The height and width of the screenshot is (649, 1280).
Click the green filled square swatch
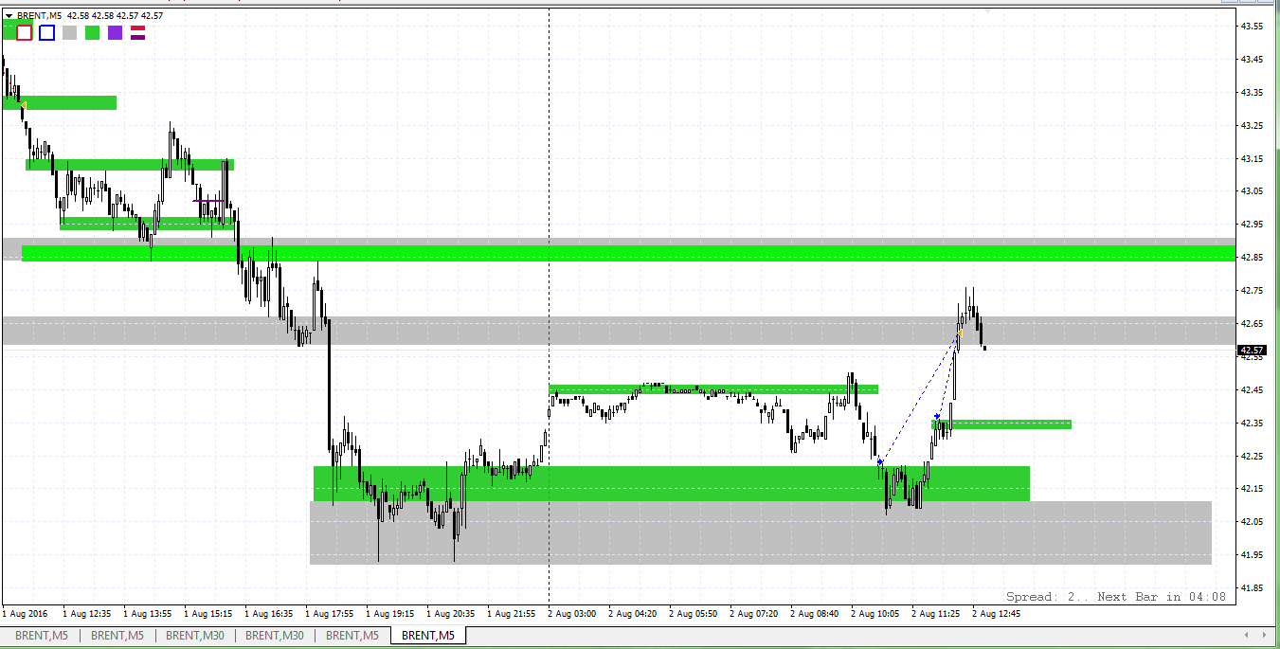point(93,33)
